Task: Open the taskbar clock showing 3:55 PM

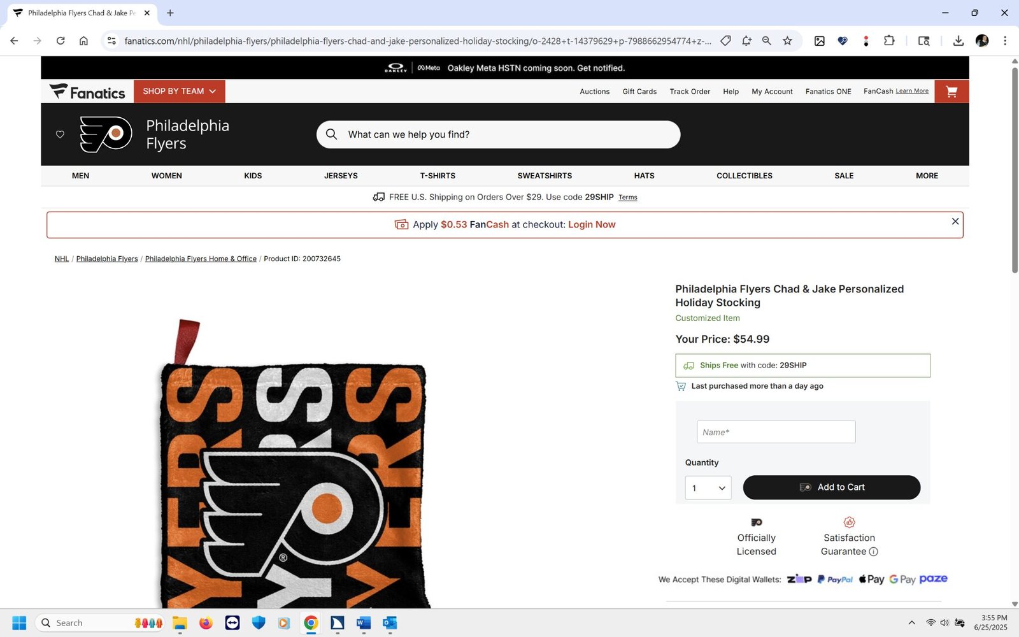Action: 990,622
